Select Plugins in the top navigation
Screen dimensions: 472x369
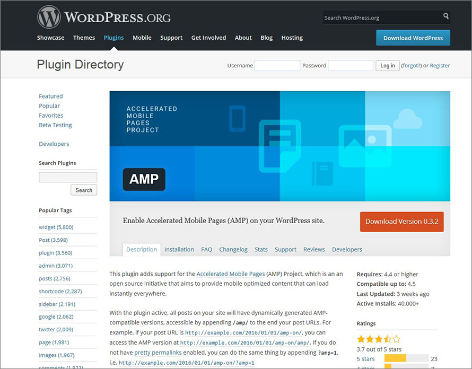tap(114, 38)
